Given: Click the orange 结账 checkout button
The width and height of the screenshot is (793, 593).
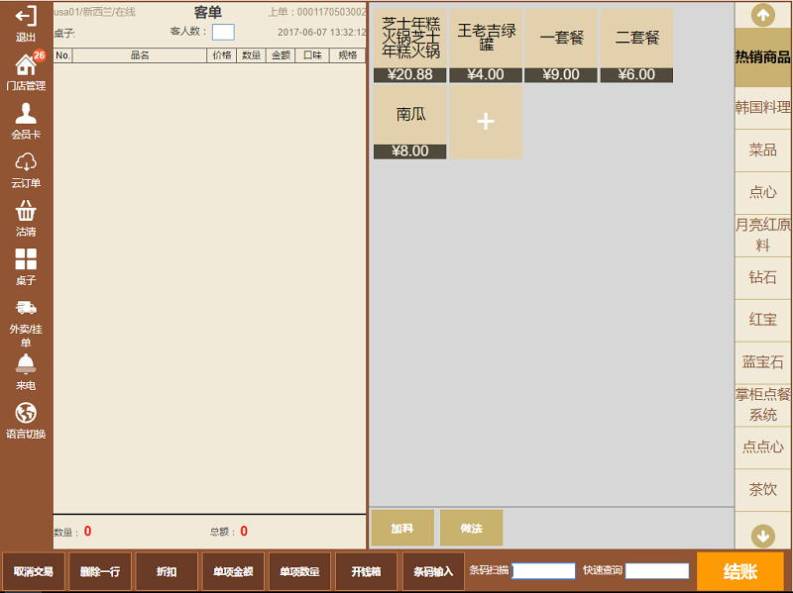Looking at the screenshot, I should [739, 571].
